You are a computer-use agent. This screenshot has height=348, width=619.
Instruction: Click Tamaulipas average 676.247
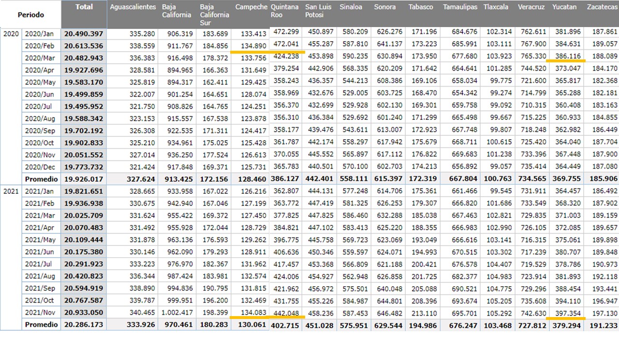click(463, 325)
